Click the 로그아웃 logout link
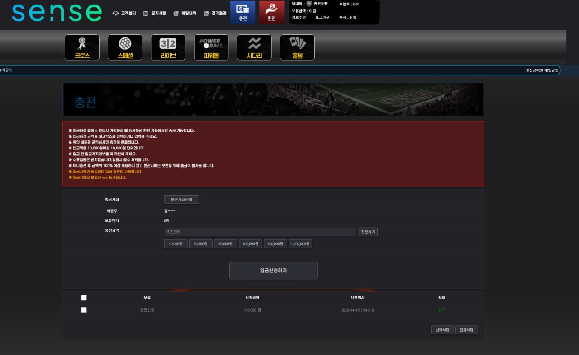This screenshot has height=355, width=579. [323, 17]
